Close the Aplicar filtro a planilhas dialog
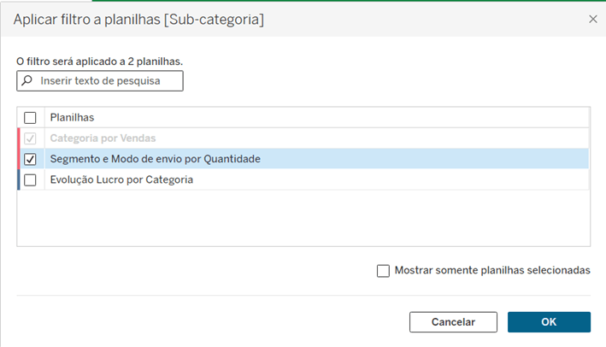Viewport: 606px width, 347px height. click(x=593, y=19)
